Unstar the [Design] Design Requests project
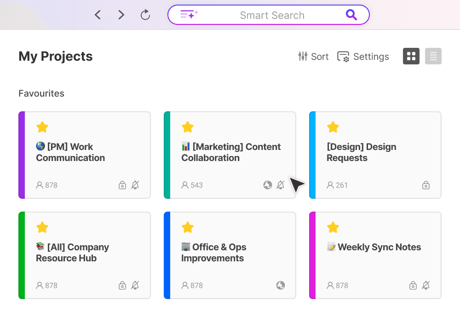Screen dimensions: 460x322 (x=333, y=127)
